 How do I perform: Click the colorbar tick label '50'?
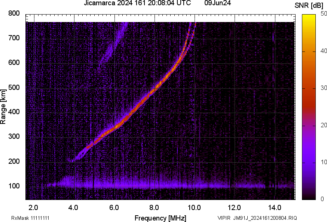pyautogui.click(x=324, y=14)
